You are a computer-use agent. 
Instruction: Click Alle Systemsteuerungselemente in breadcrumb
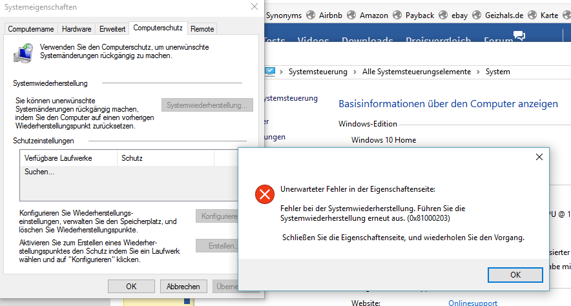pos(416,72)
